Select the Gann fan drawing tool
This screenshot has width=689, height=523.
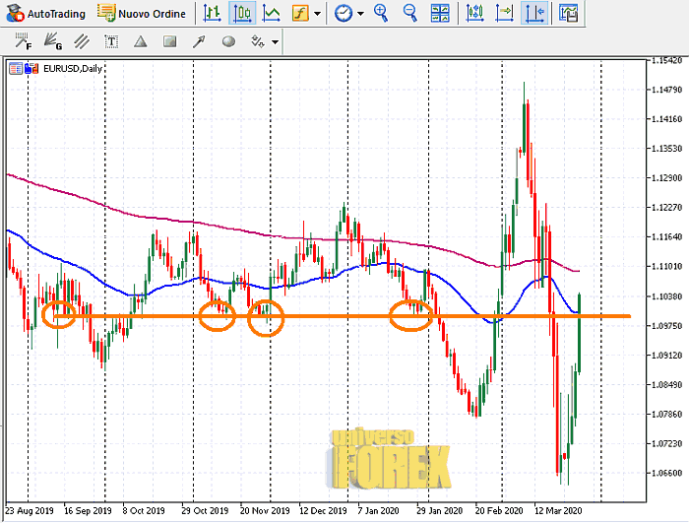point(55,42)
